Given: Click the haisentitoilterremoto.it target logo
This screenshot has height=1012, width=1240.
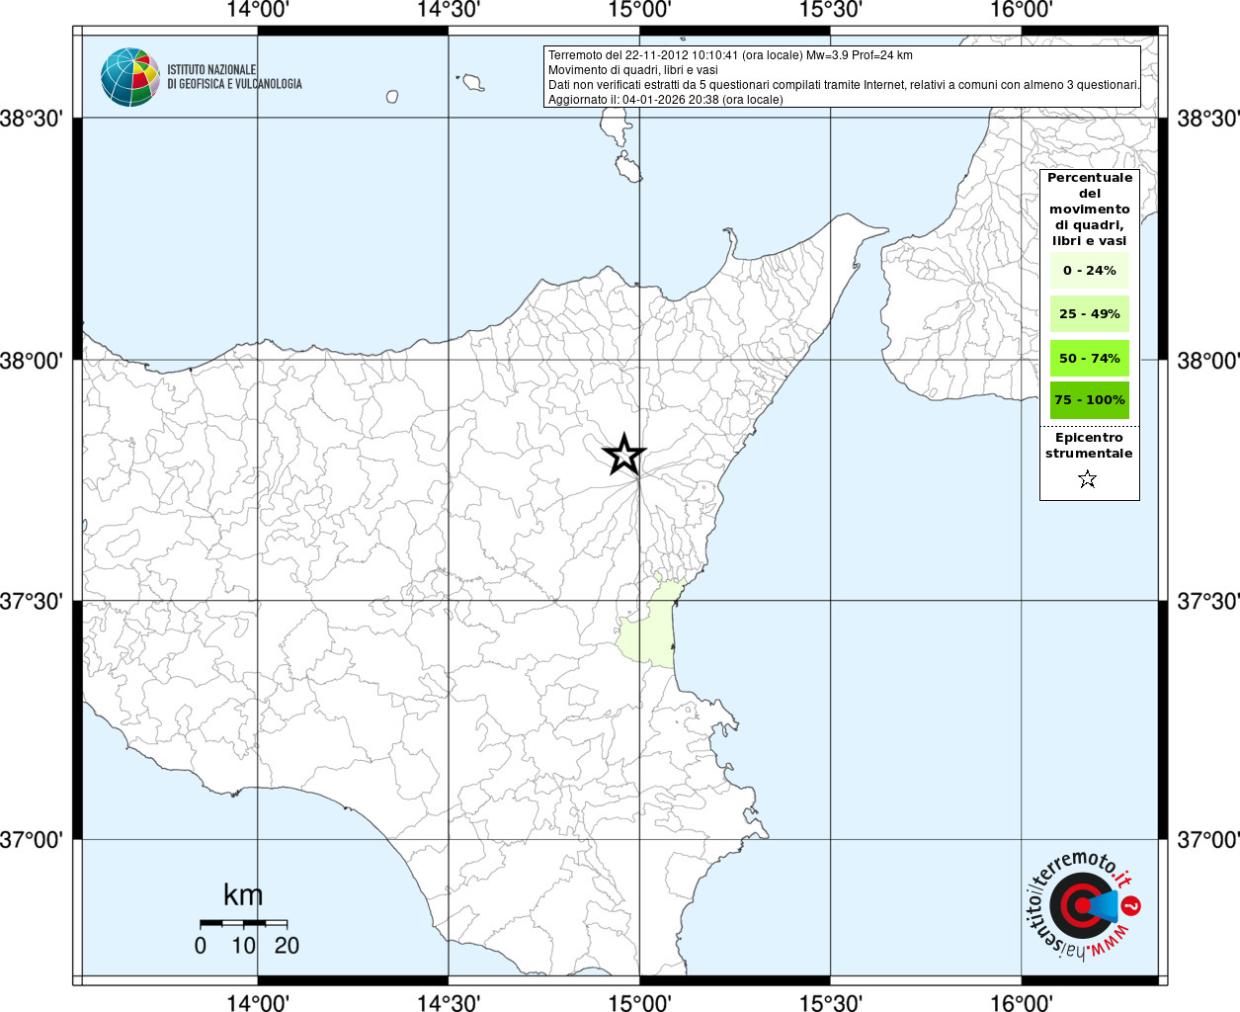Looking at the screenshot, I should point(1078,905).
